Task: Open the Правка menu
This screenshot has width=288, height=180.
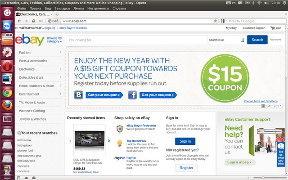Action: pyautogui.click(x=35, y=9)
